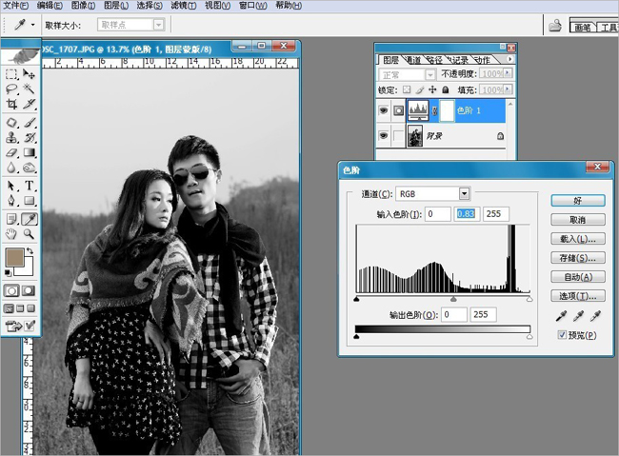Open the sample size dropdown

tap(159, 25)
